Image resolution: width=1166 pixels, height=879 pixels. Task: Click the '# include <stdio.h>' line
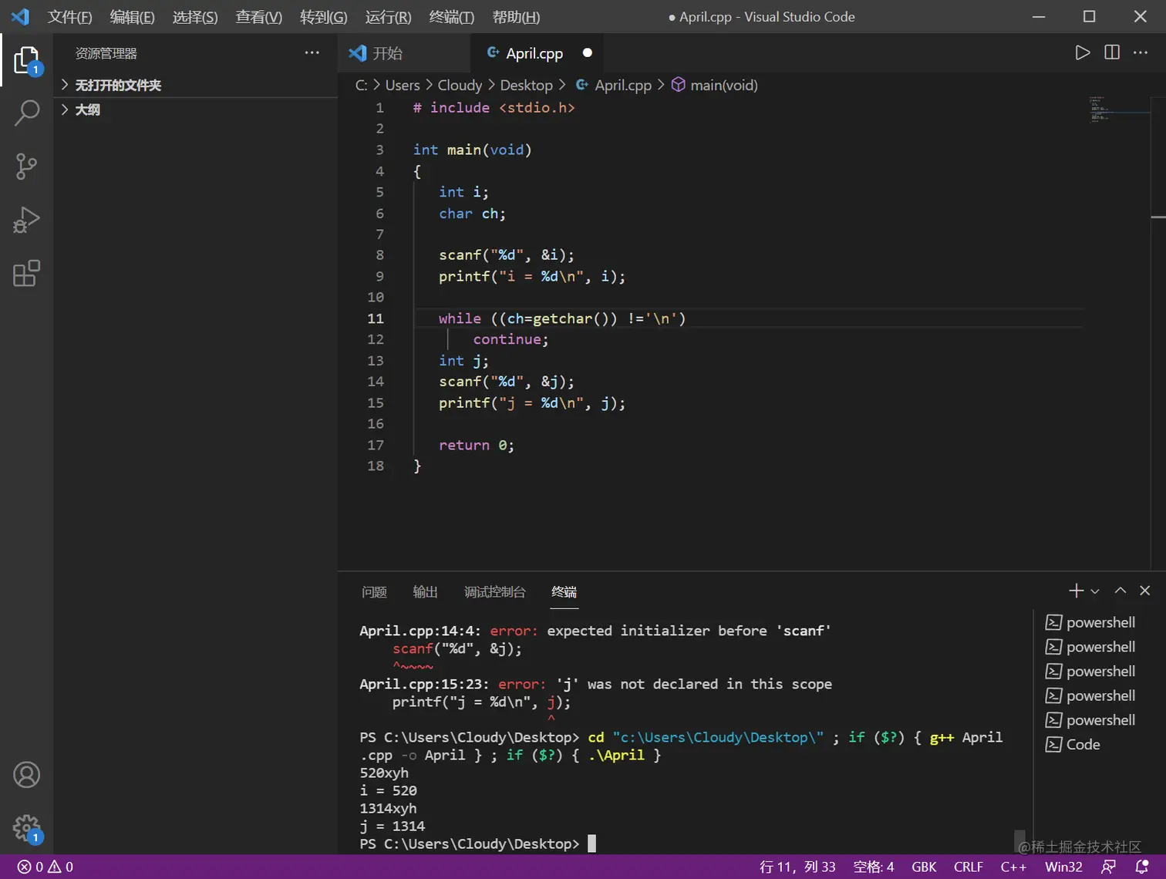tap(494, 107)
